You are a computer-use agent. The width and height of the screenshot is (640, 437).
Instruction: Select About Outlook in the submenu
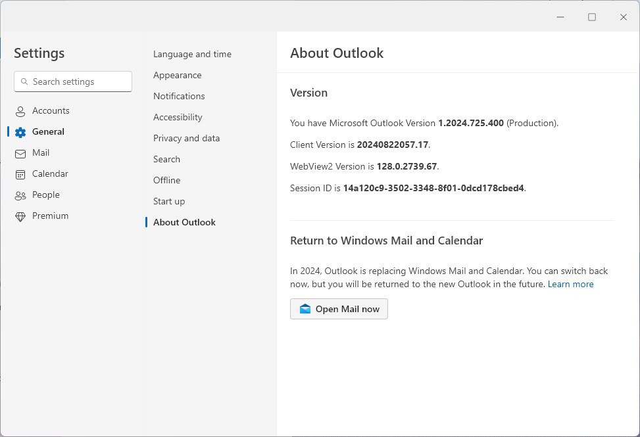coord(184,222)
